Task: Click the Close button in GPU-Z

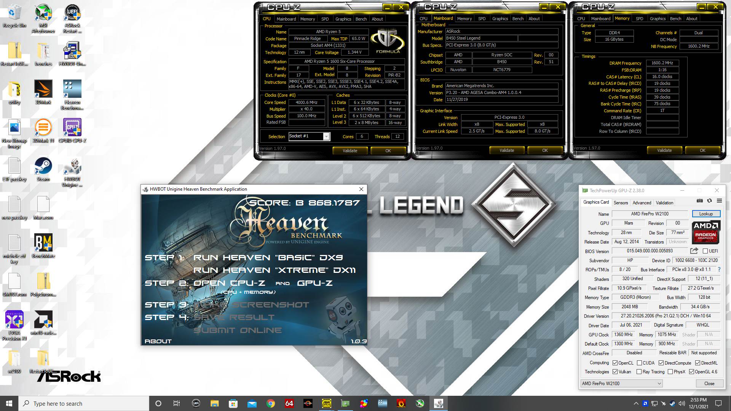Action: [x=709, y=384]
